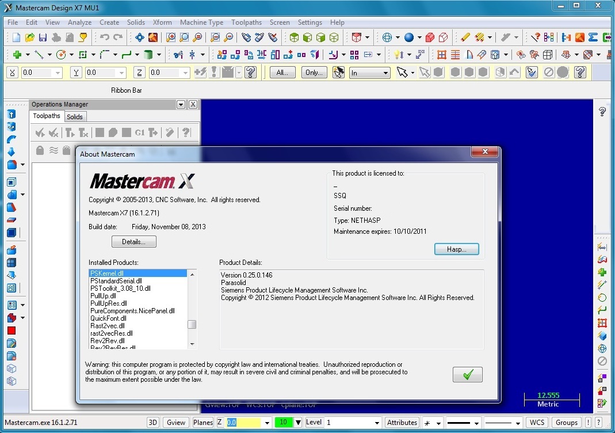This screenshot has height=433, width=615.
Task: Click the Create circle icon
Action: click(x=61, y=55)
